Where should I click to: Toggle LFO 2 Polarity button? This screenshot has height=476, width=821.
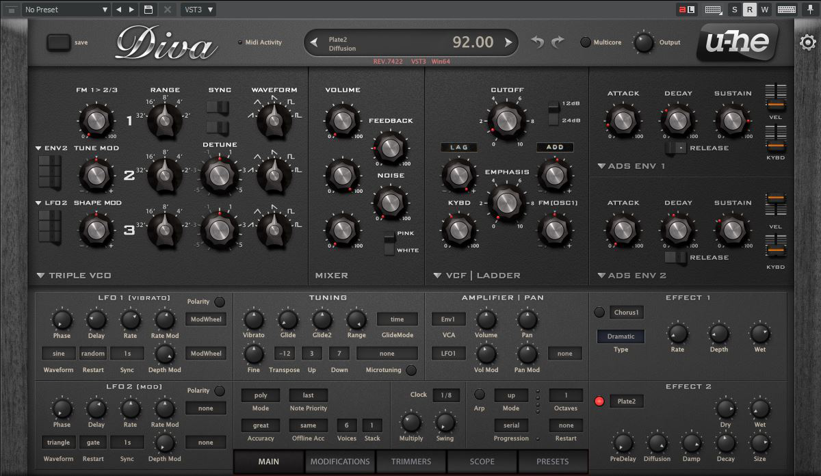point(220,391)
